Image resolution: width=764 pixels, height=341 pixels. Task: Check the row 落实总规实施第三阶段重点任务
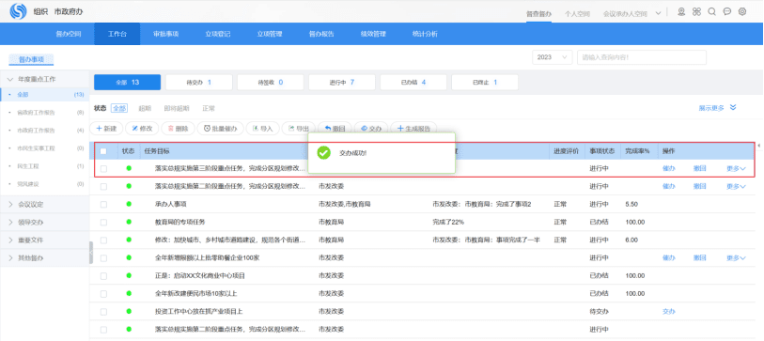click(x=103, y=168)
